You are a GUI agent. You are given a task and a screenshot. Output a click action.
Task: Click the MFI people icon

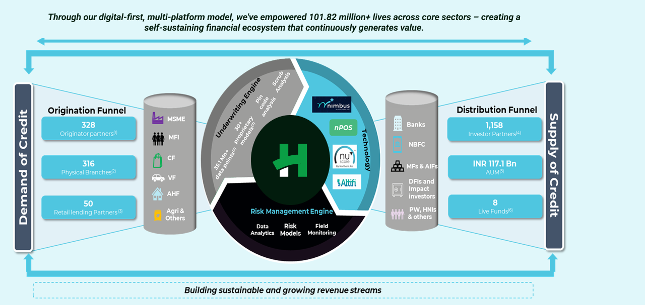point(159,138)
